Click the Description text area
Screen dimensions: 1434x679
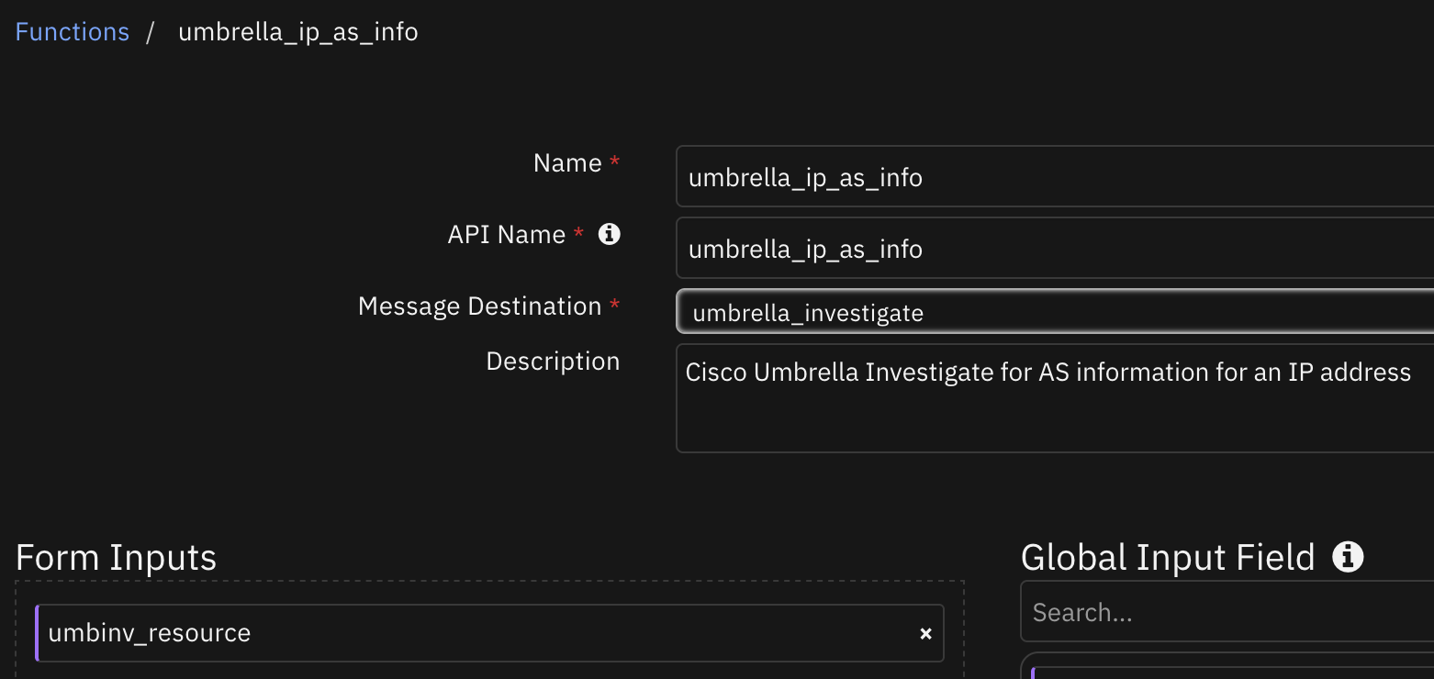(x=1055, y=398)
